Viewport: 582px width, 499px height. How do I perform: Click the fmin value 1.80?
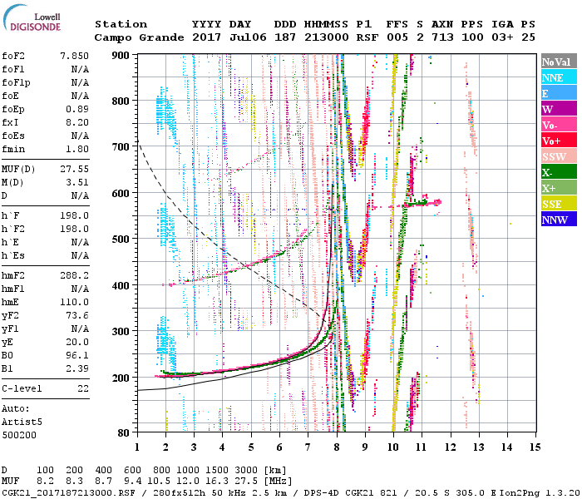[x=77, y=149]
